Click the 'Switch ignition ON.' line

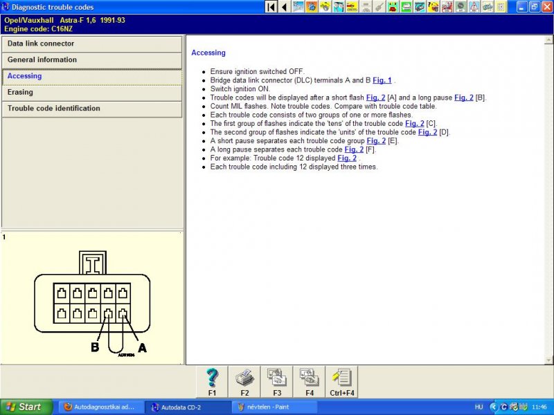(x=240, y=89)
